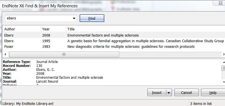Click the horizontal scrollbar thumb in results list
Image resolution: width=225 pixels, height=106 pixels.
tap(64, 54)
